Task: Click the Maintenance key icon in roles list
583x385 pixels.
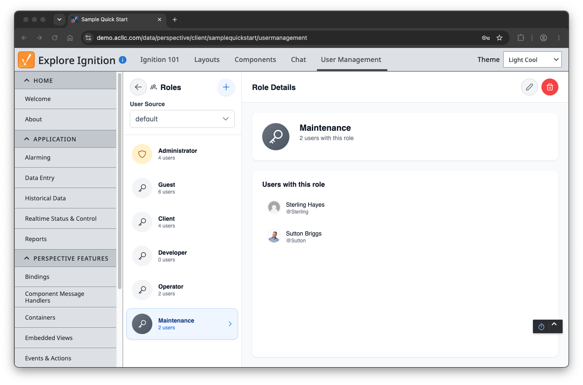Action: click(x=142, y=324)
